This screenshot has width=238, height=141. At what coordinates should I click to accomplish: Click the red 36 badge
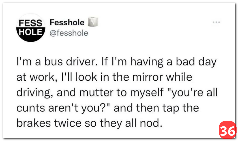227,131
